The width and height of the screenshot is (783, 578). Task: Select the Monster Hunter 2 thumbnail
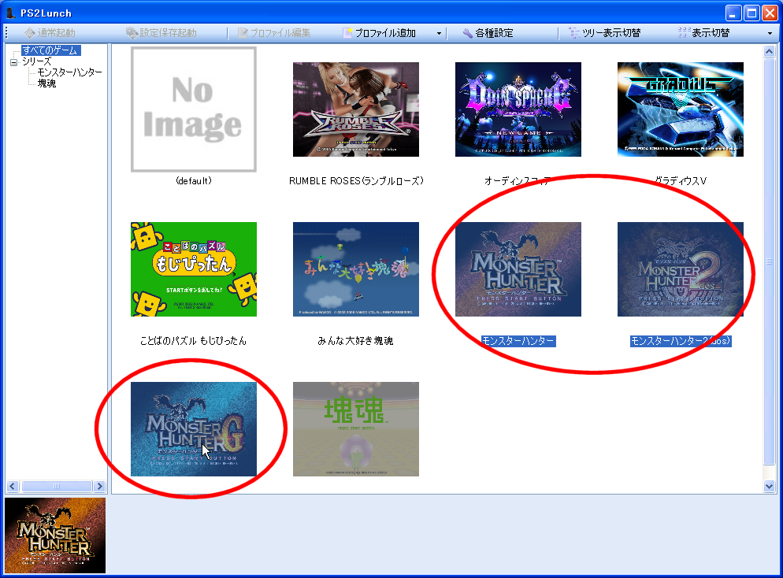tap(681, 269)
